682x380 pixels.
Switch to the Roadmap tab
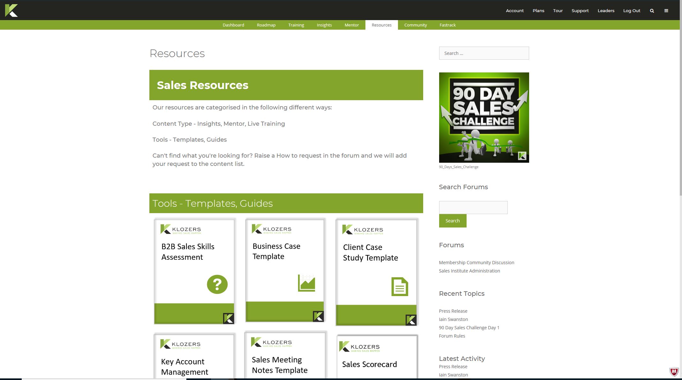click(x=266, y=25)
